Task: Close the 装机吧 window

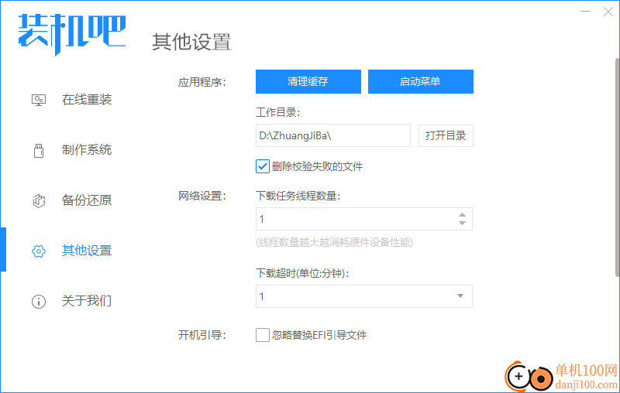Action: (x=608, y=12)
